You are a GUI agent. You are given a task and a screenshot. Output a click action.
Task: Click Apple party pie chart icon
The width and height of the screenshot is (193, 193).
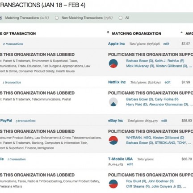[113, 63]
